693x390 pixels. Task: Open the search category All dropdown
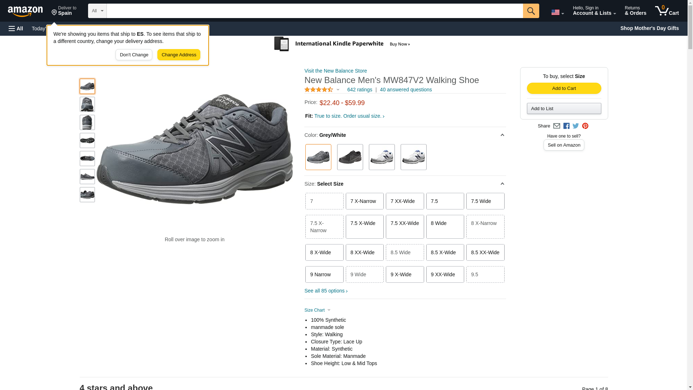(97, 11)
